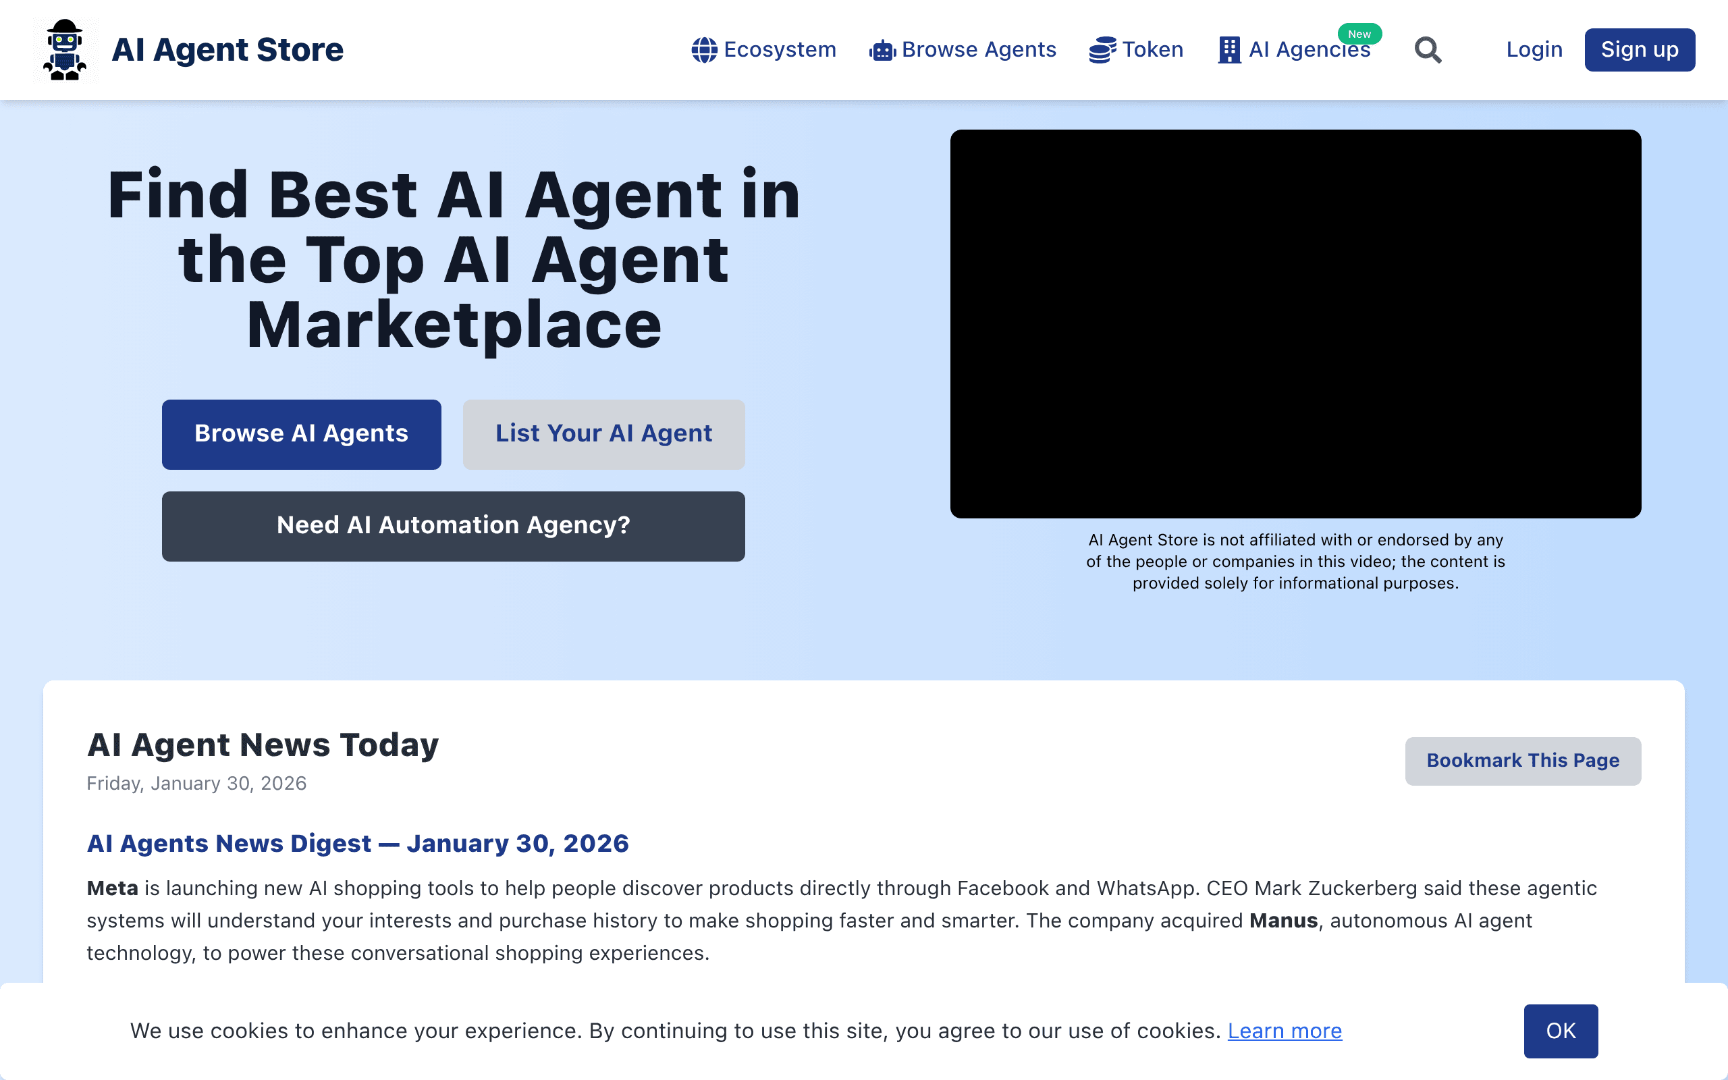
Task: Play the black embedded video
Action: pyautogui.click(x=1295, y=323)
